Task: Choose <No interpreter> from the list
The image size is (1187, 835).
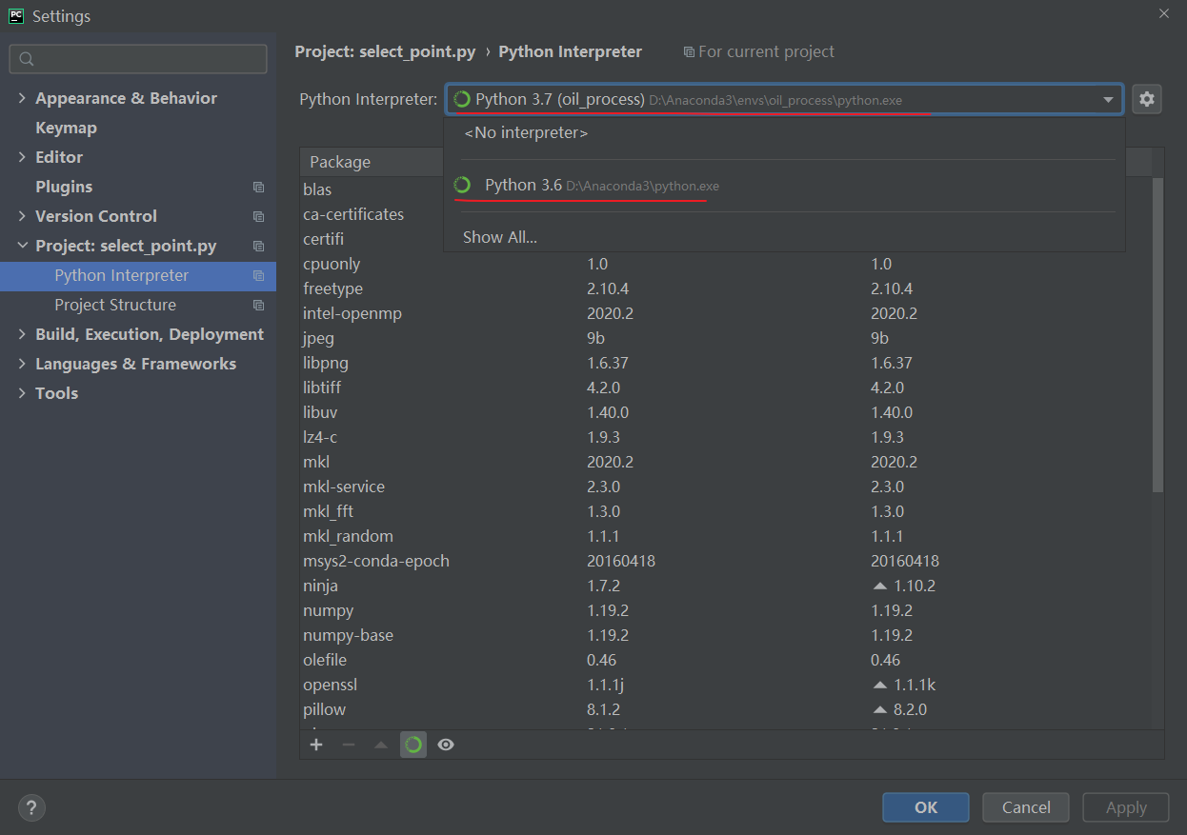Action: (x=784, y=133)
